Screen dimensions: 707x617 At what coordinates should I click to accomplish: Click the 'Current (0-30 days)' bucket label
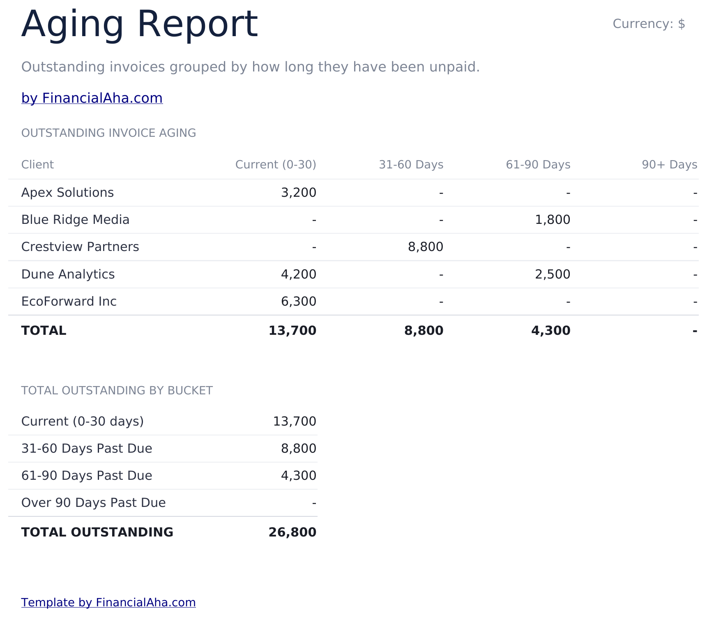[83, 421]
